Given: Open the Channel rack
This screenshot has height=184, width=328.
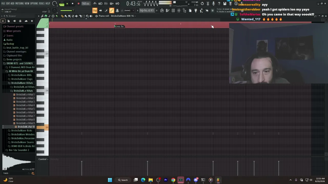Looking at the screenshot, I should 173,10.
